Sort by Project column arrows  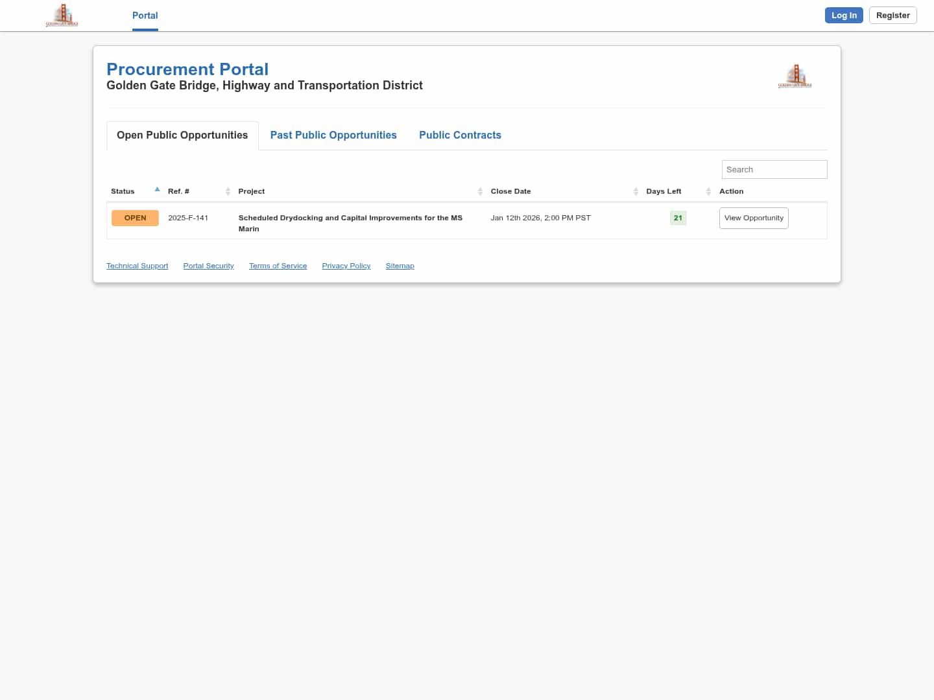[480, 191]
